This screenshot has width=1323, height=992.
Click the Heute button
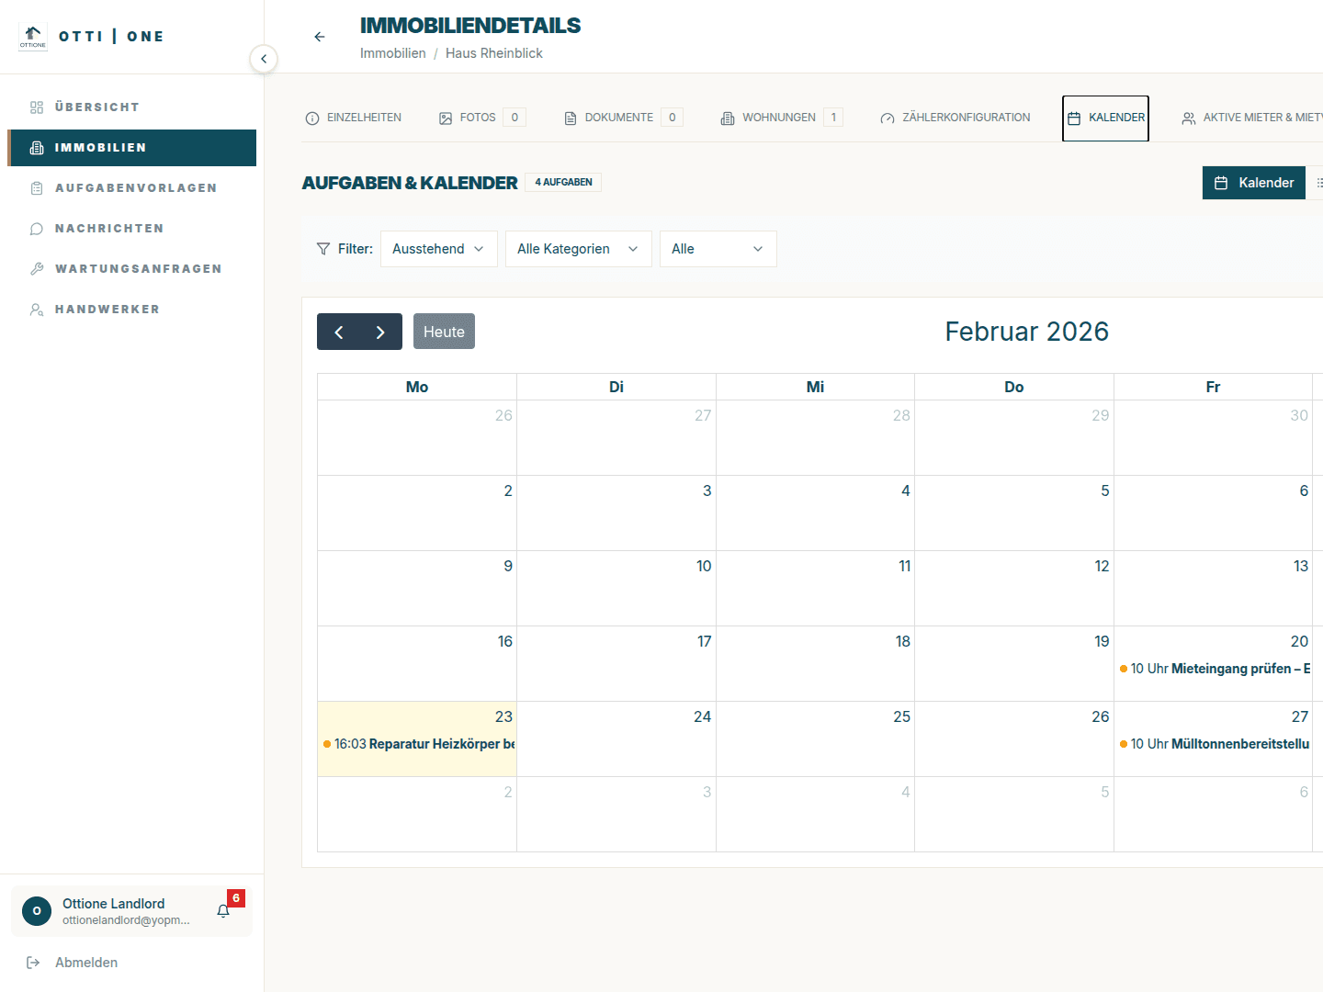444,331
